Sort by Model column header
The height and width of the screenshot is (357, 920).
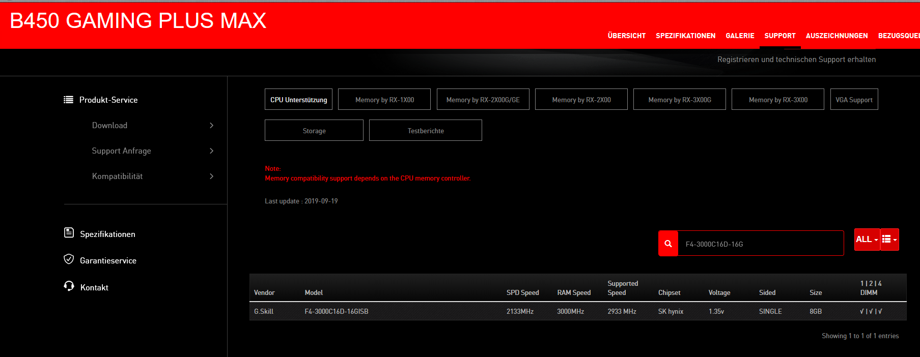point(314,292)
